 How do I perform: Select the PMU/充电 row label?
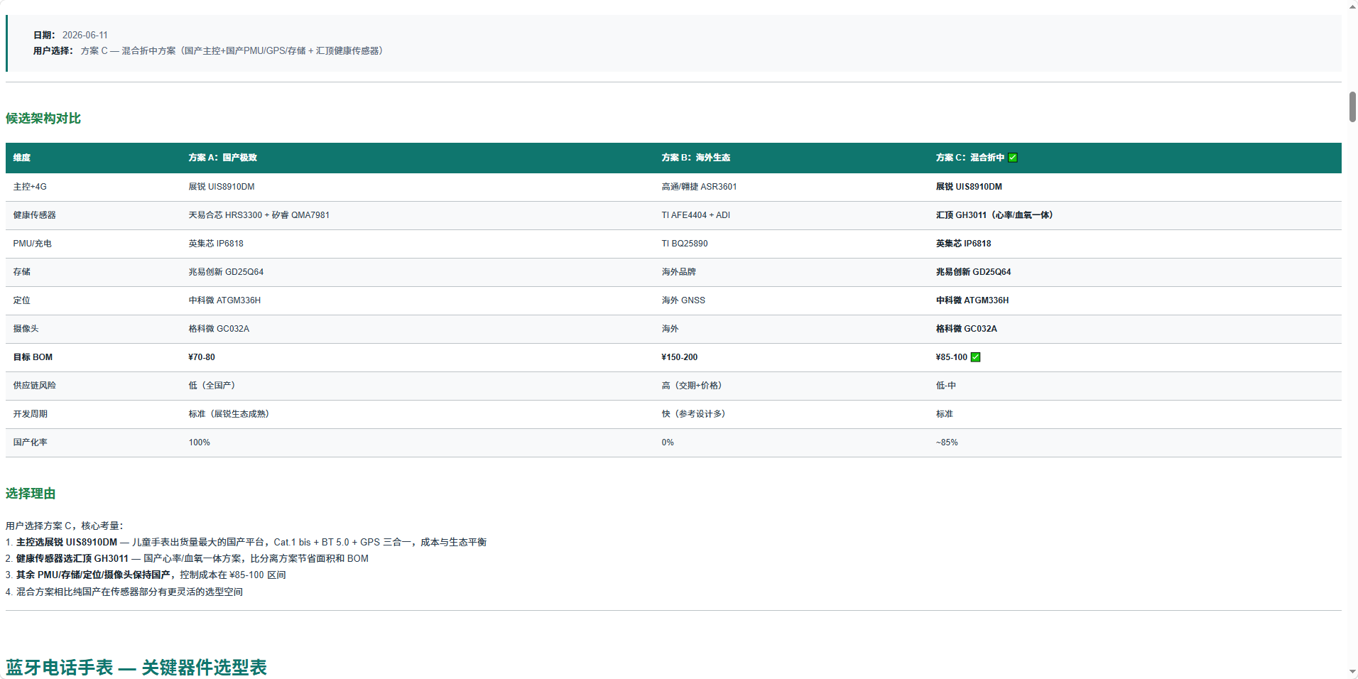[33, 244]
